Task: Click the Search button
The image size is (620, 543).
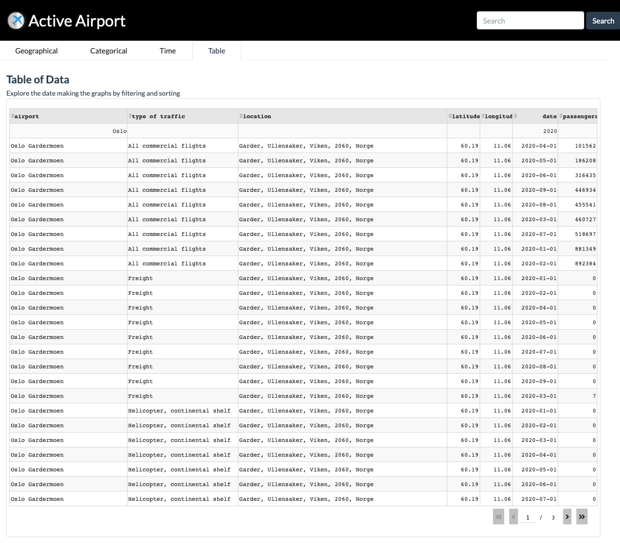Action: (x=603, y=21)
